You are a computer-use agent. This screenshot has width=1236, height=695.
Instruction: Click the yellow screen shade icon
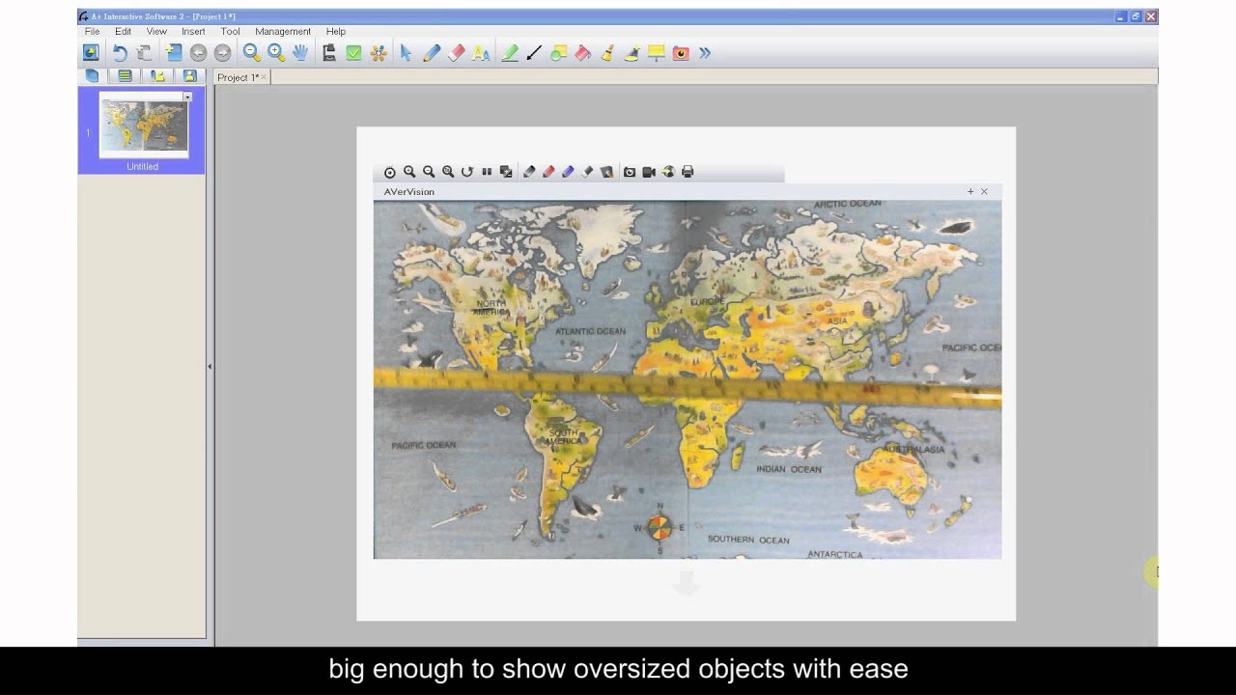click(x=656, y=53)
